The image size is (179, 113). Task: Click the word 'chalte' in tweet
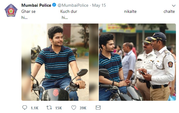coord(169,11)
